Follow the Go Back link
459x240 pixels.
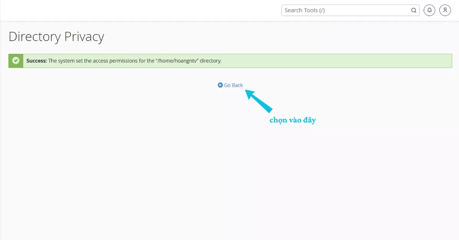(x=233, y=85)
